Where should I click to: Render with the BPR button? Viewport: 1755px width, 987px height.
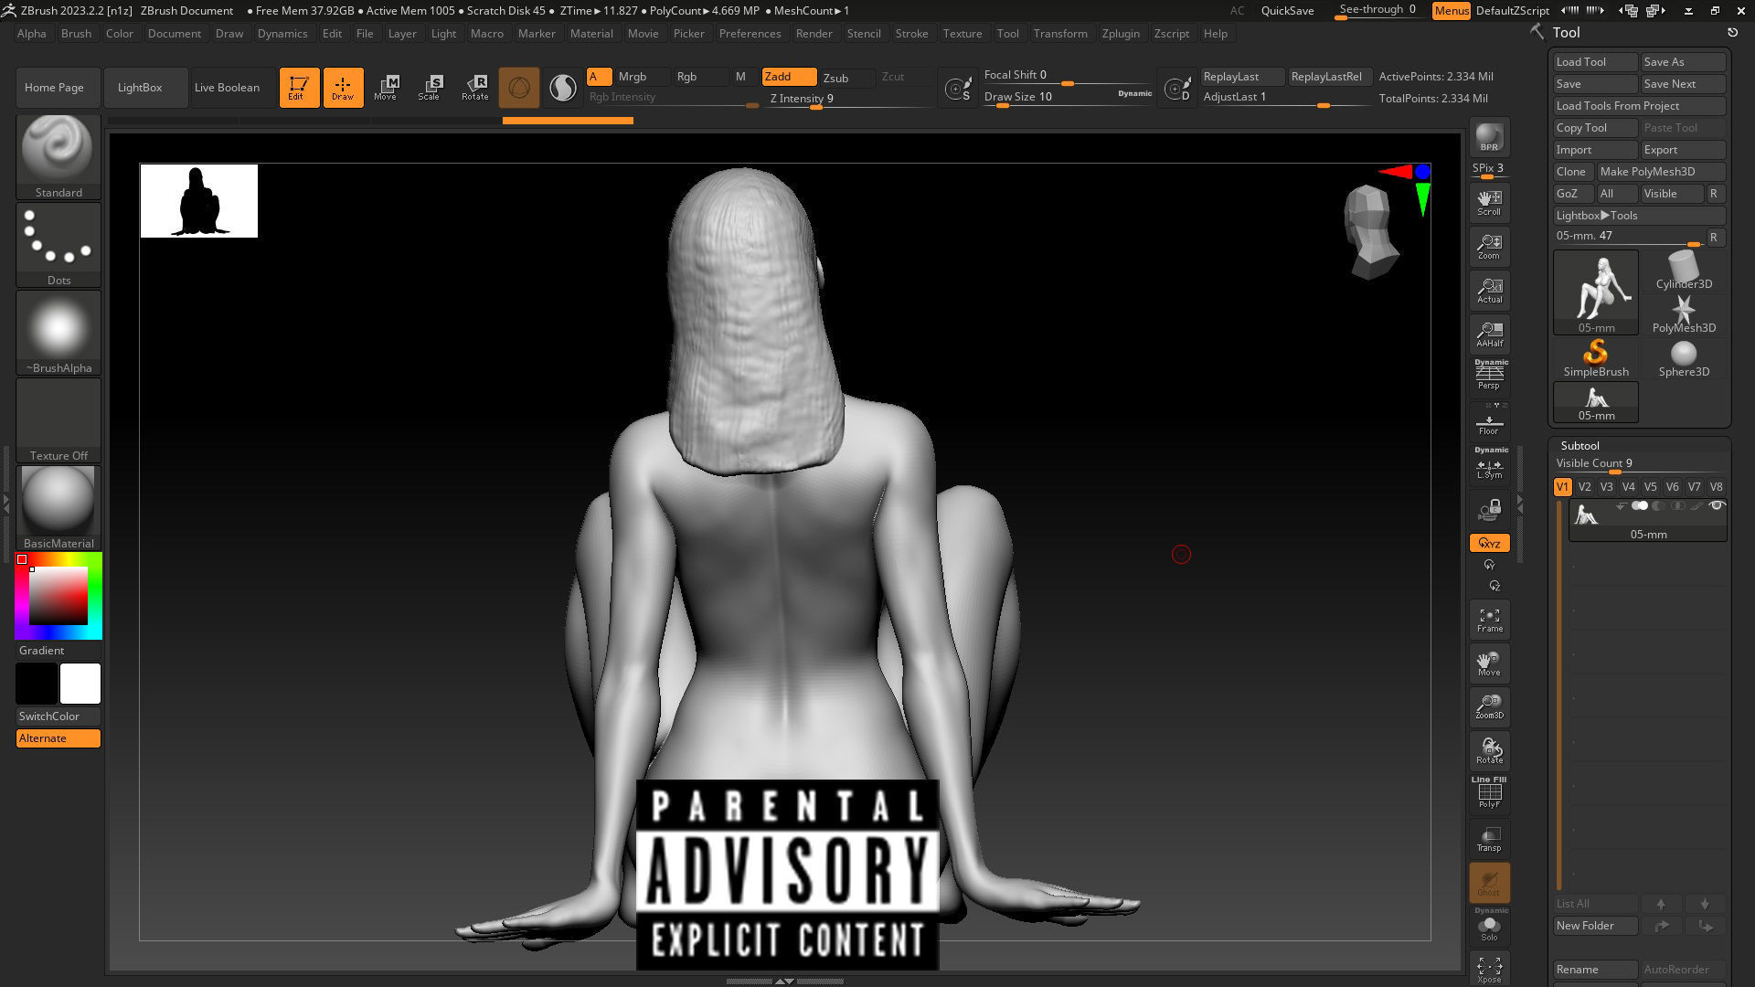1489,137
